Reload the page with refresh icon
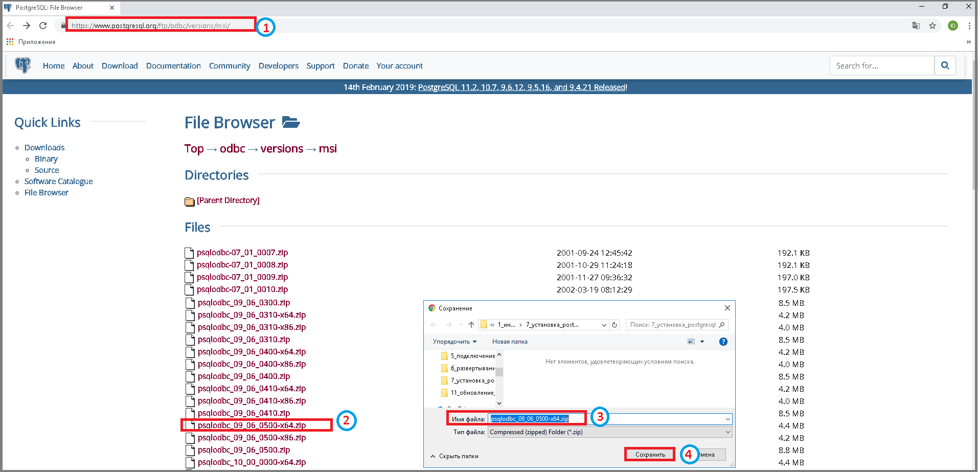Viewport: 978px width, 472px height. point(43,26)
